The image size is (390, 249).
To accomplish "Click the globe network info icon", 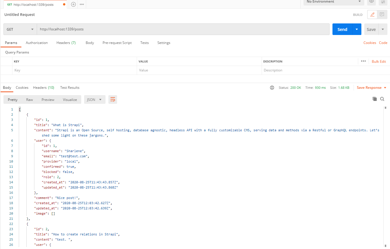I will point(272,88).
